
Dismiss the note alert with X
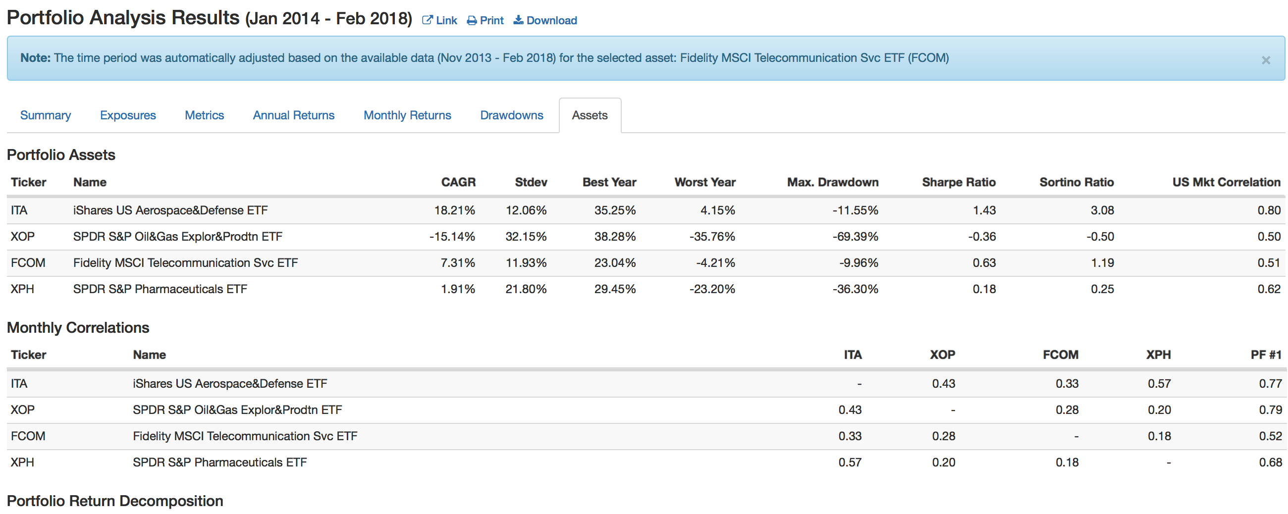coord(1266,60)
